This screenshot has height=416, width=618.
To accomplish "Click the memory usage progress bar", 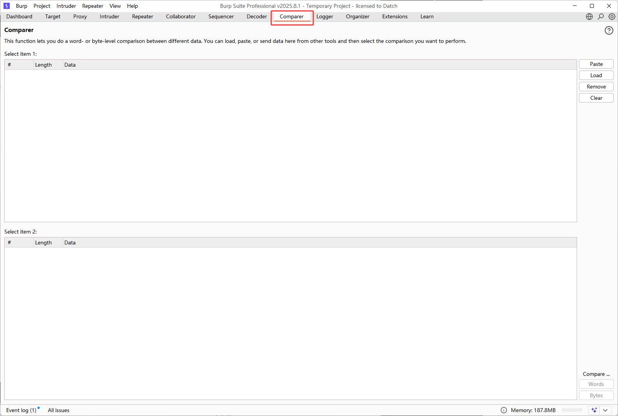I will click(x=572, y=410).
